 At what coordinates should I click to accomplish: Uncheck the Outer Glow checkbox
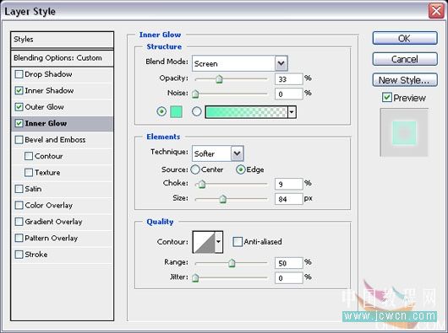[19, 107]
